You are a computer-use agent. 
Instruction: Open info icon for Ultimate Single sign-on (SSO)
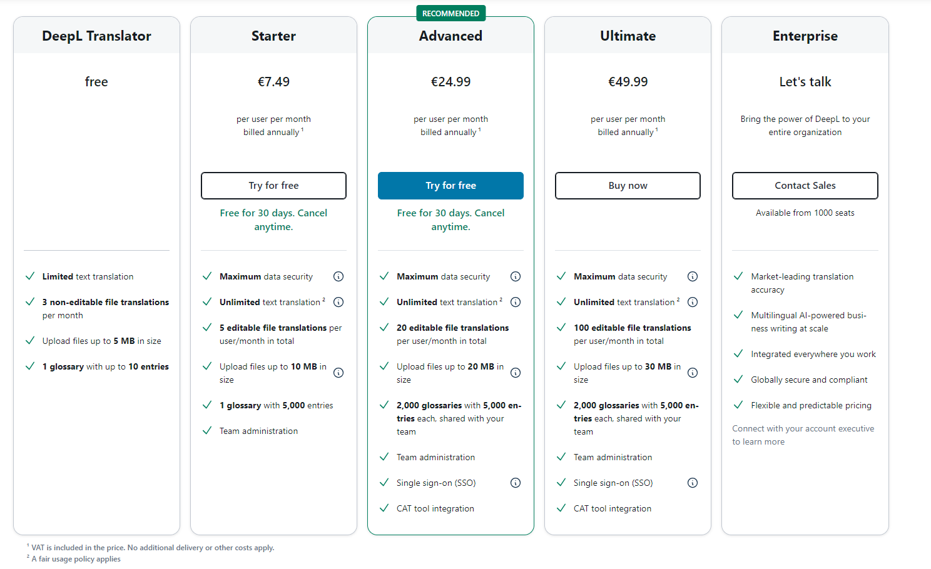click(x=693, y=483)
